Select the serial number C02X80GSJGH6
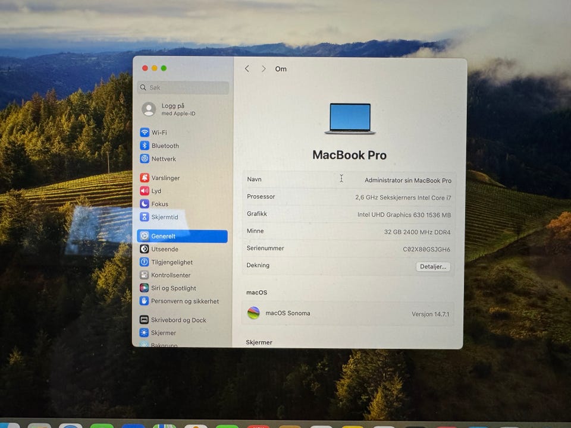This screenshot has width=571, height=428. pos(426,249)
